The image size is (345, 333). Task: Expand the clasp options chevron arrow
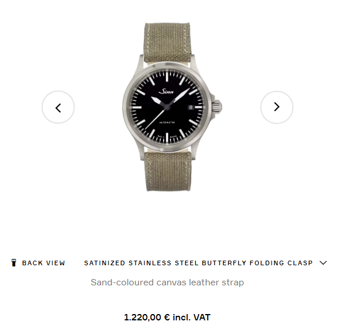click(x=323, y=263)
